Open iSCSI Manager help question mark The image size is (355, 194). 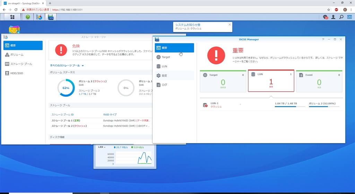[323, 39]
